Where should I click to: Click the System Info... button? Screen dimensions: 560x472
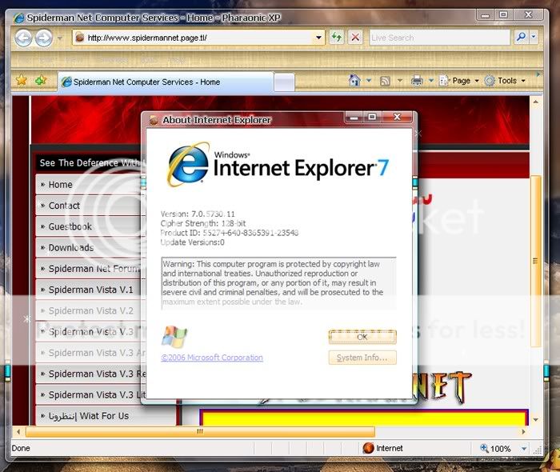[362, 358]
